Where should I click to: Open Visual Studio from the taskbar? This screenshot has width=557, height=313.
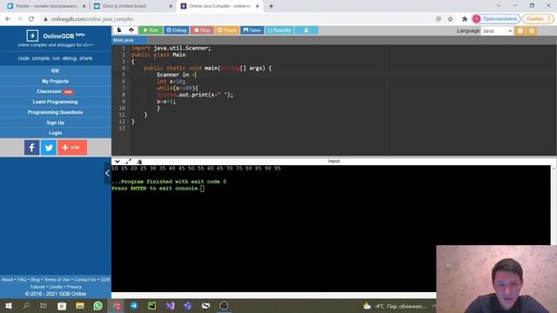click(171, 305)
